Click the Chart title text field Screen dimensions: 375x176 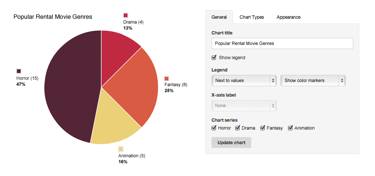click(x=282, y=43)
